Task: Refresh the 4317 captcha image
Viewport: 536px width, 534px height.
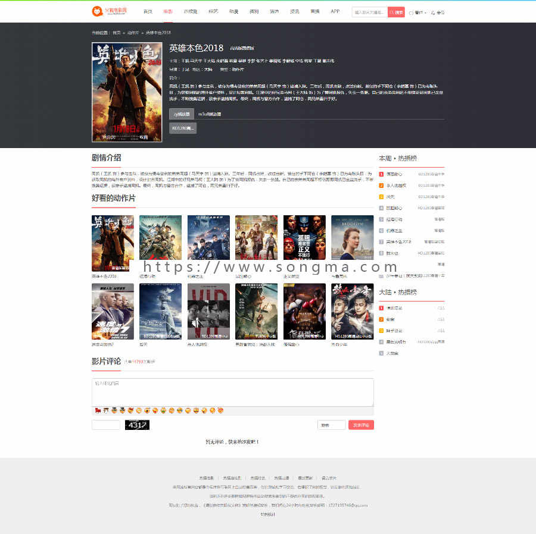Action: 137,425
